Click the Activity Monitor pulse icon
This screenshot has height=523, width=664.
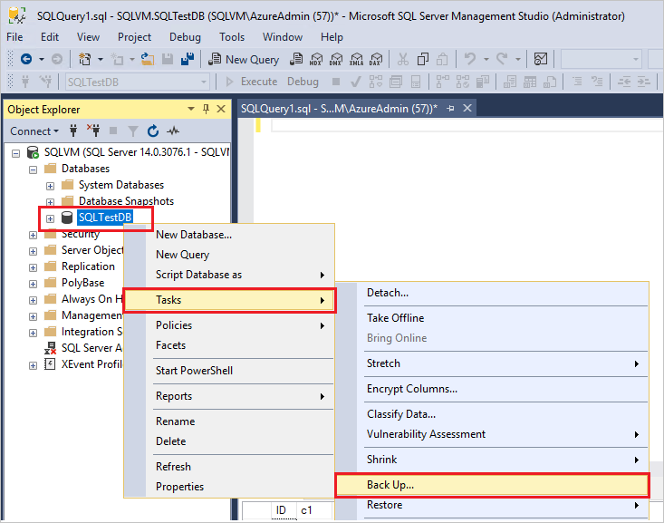[173, 131]
